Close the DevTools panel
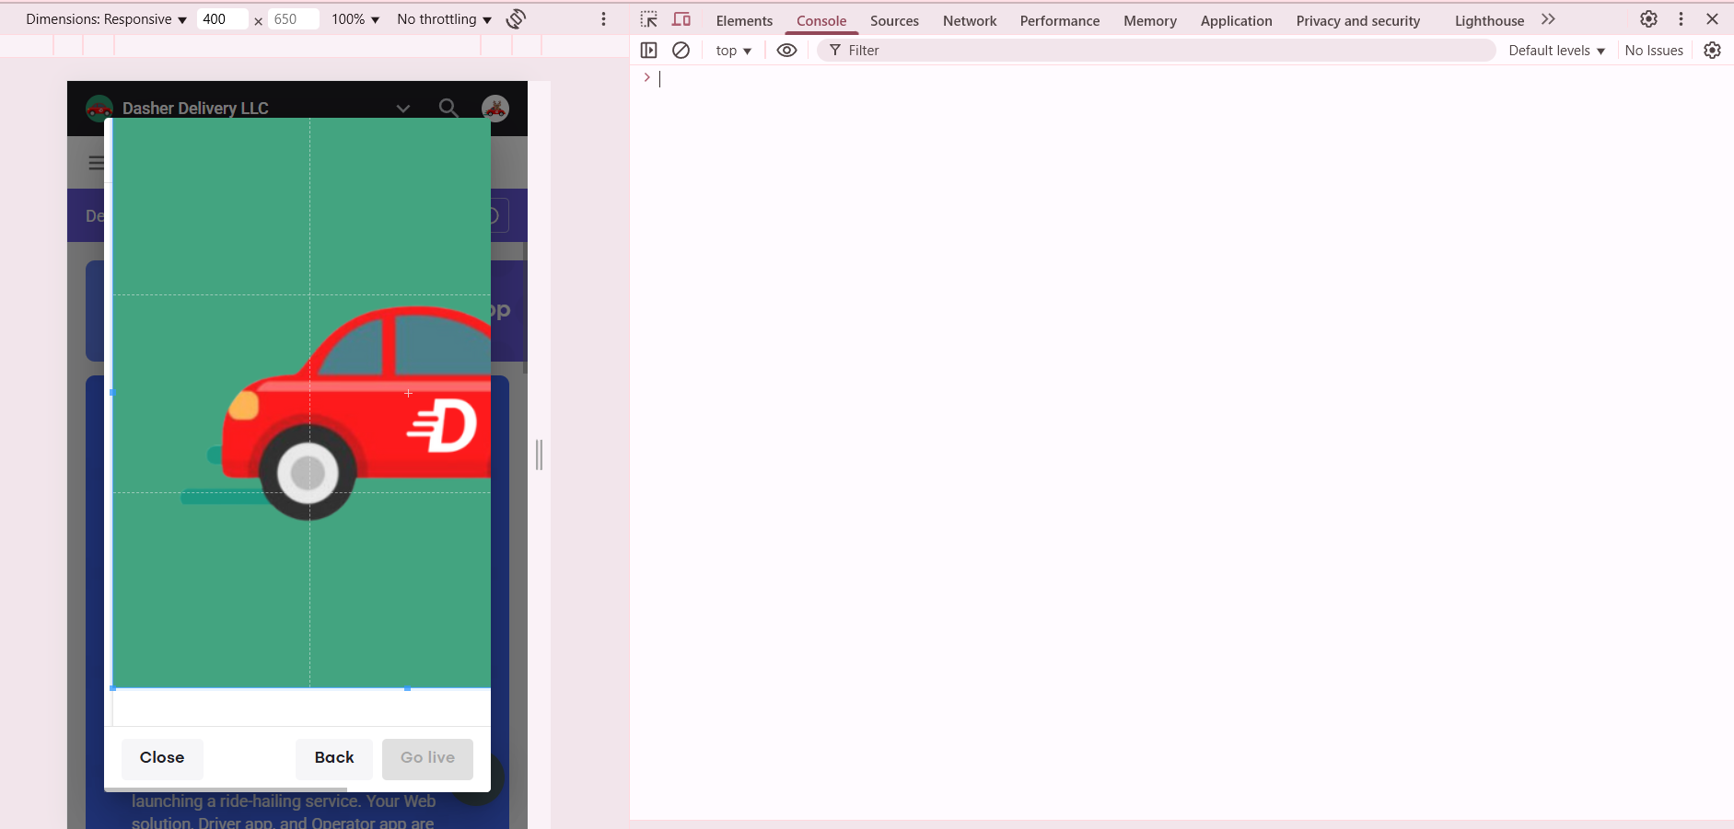1734x829 pixels. point(1712,19)
